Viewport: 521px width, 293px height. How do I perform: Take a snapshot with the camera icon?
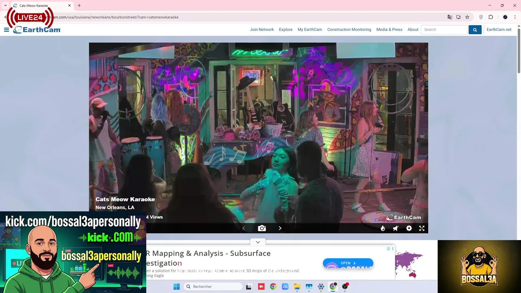click(262, 228)
